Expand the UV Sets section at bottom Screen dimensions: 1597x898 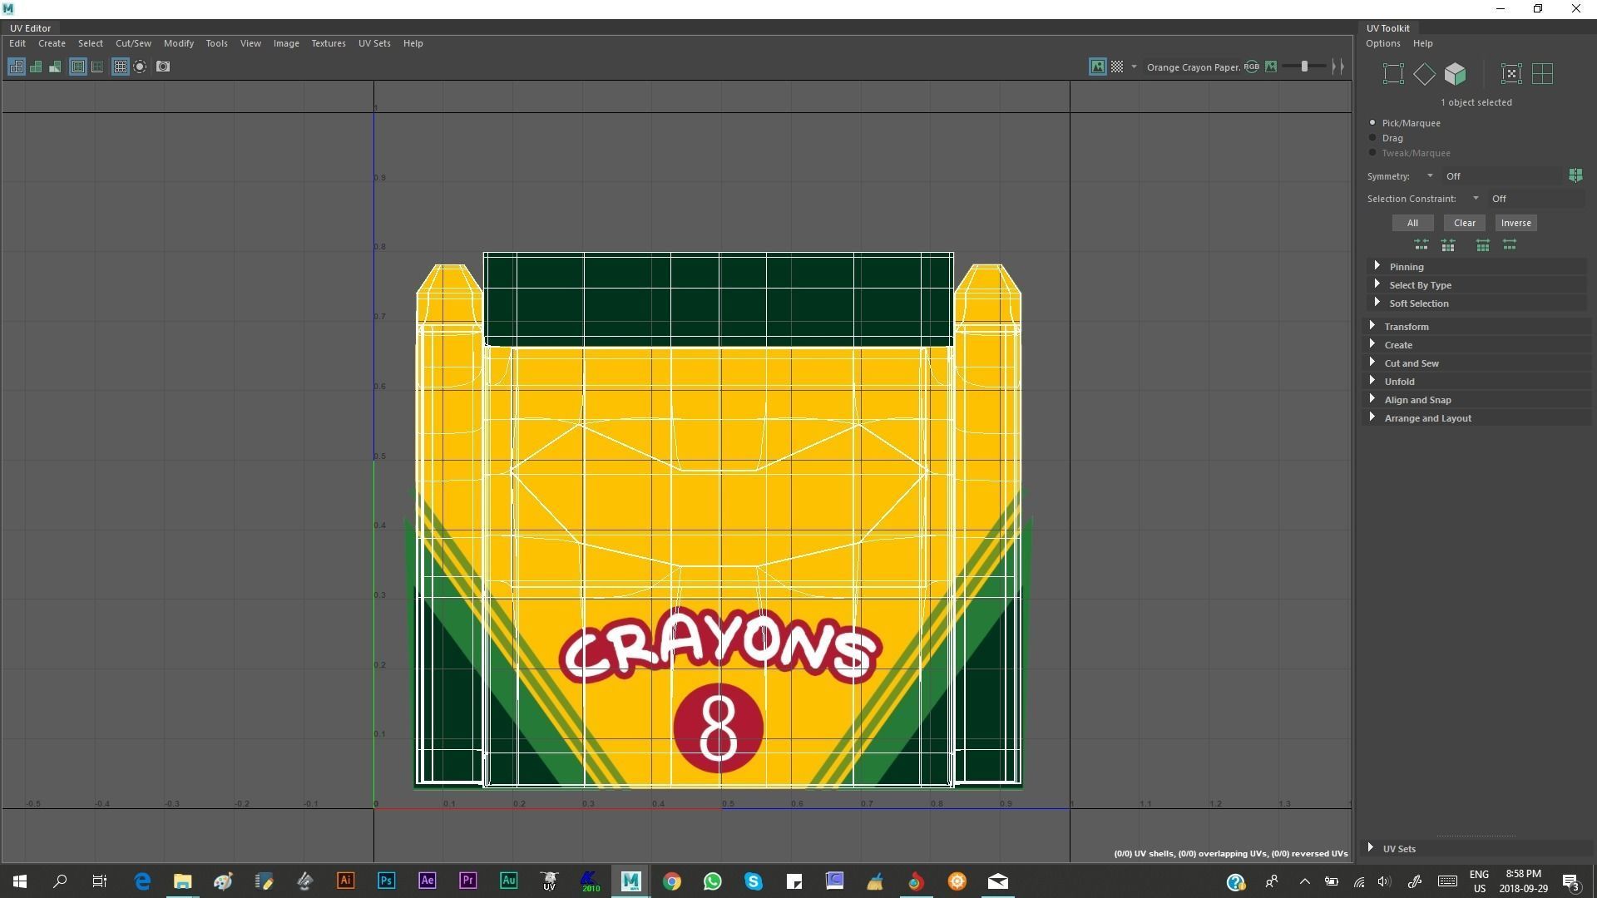(1477, 849)
